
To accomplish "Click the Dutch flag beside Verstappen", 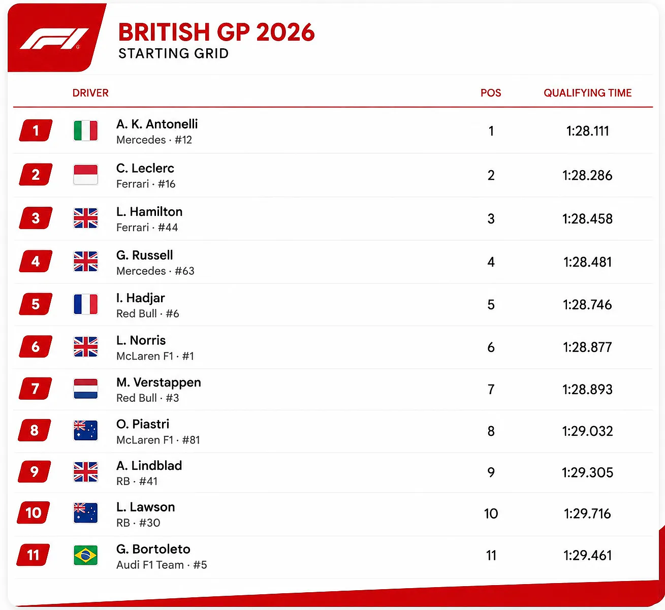I will 85,389.
